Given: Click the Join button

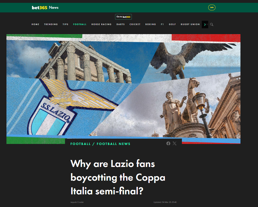Looking at the screenshot, I should click(x=212, y=7).
